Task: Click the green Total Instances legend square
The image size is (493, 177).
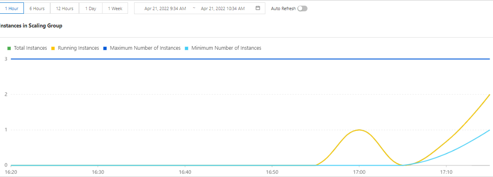Action: coord(9,48)
